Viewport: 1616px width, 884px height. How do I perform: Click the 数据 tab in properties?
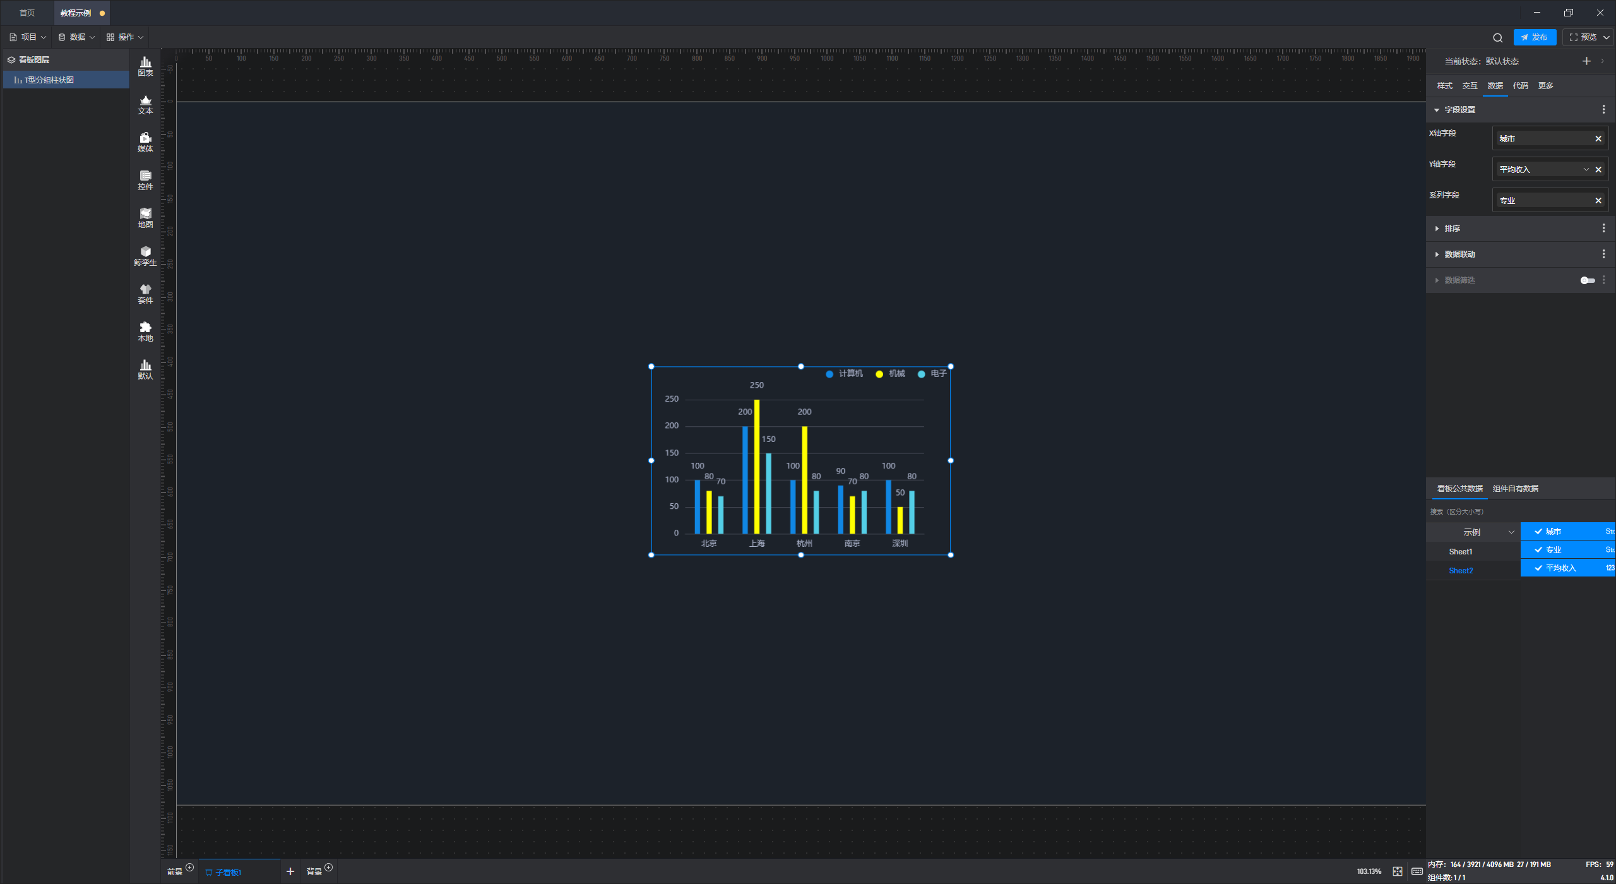tap(1495, 86)
